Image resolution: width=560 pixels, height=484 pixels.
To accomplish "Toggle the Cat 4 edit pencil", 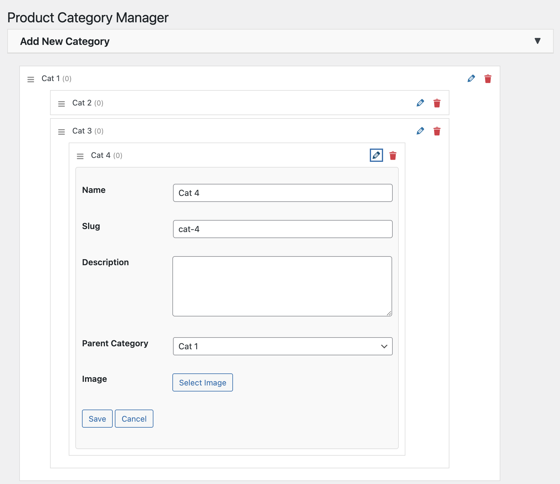I will coord(376,155).
